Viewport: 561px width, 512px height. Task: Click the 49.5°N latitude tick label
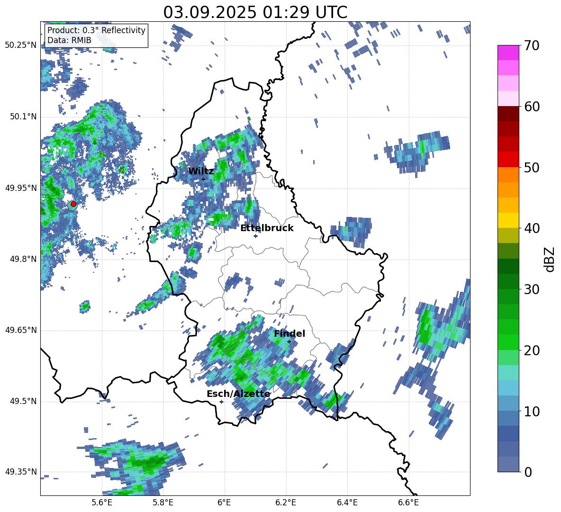tap(23, 401)
